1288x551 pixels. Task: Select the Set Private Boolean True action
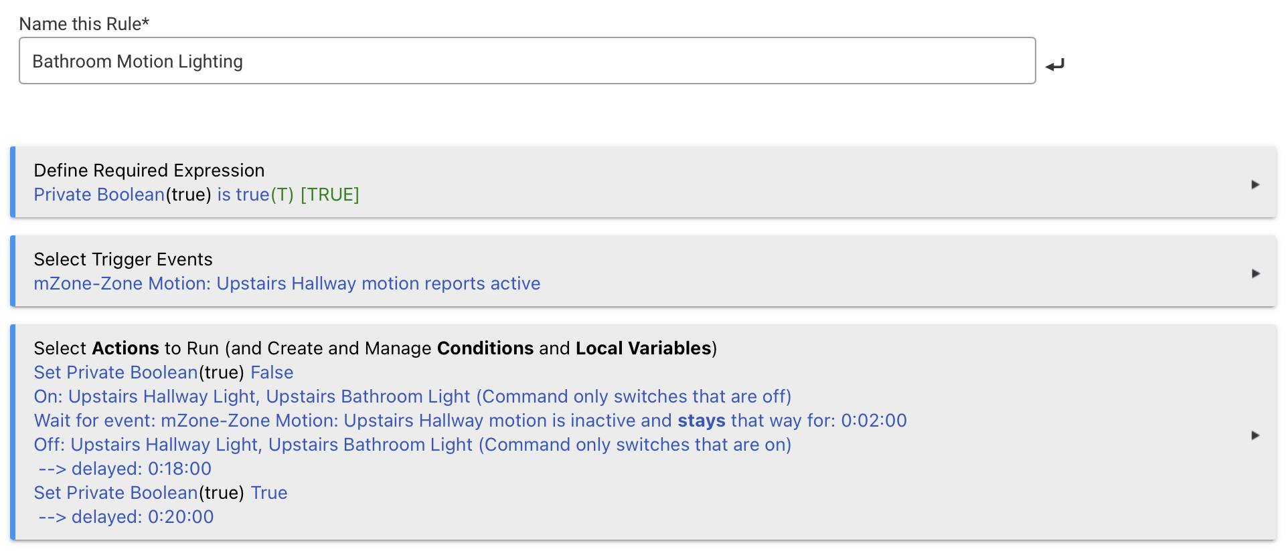tap(161, 493)
